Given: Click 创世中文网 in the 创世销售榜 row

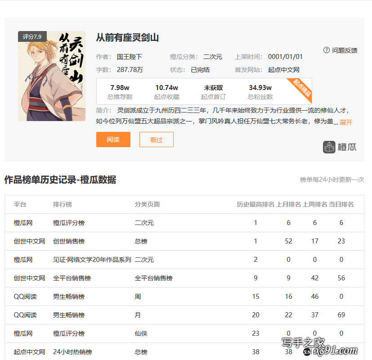Looking at the screenshot, I should coord(29,241).
